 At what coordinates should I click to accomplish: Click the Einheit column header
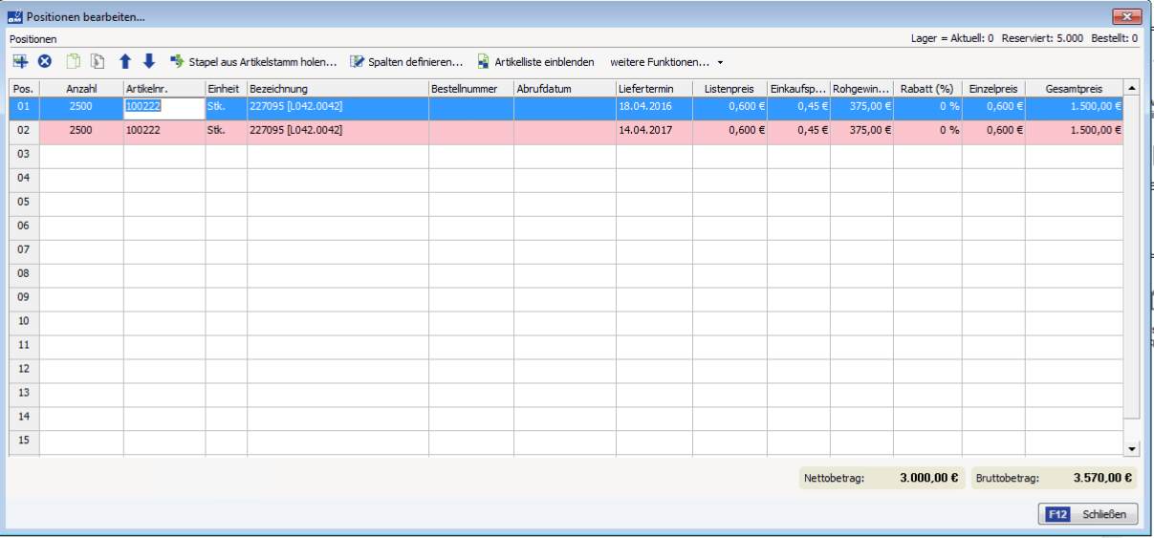tap(227, 88)
